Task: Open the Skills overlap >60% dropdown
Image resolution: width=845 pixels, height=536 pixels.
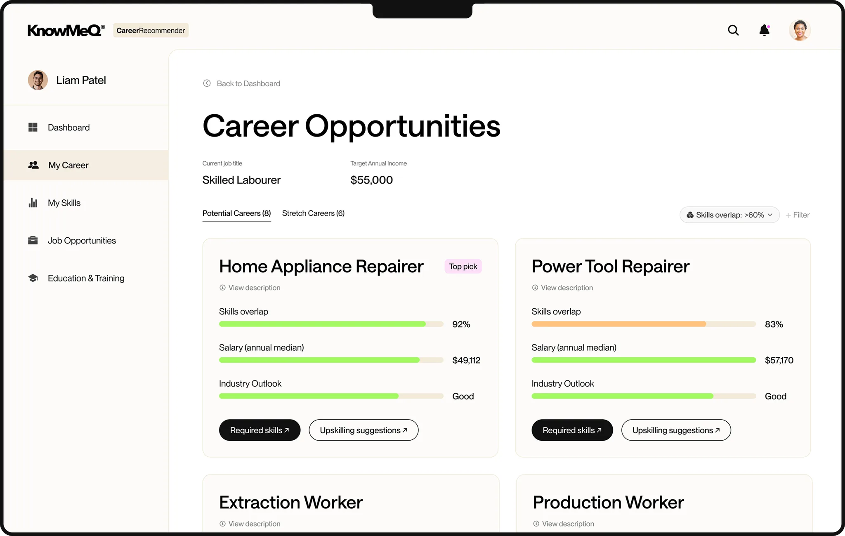Action: tap(729, 215)
